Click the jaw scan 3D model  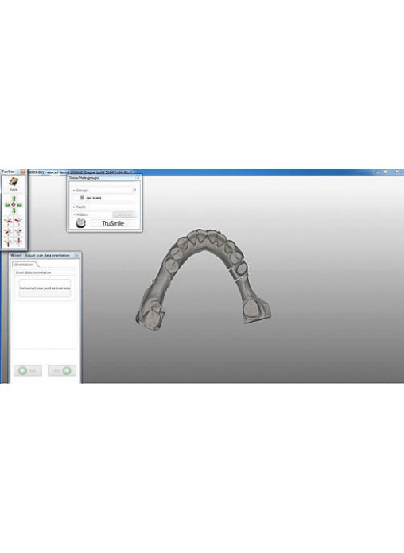point(204,280)
